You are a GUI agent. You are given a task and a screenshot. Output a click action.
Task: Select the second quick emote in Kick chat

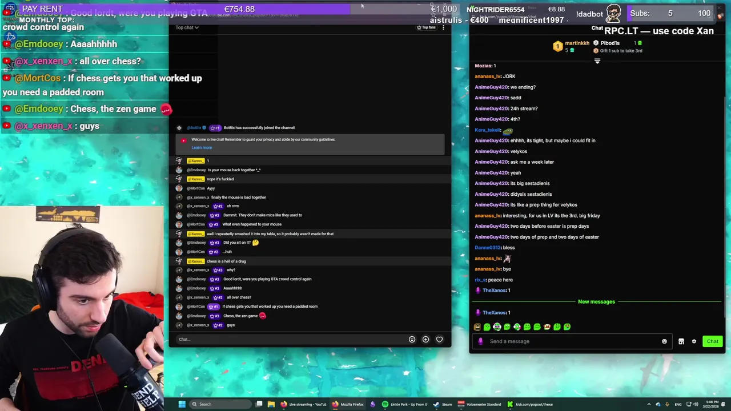(487, 327)
